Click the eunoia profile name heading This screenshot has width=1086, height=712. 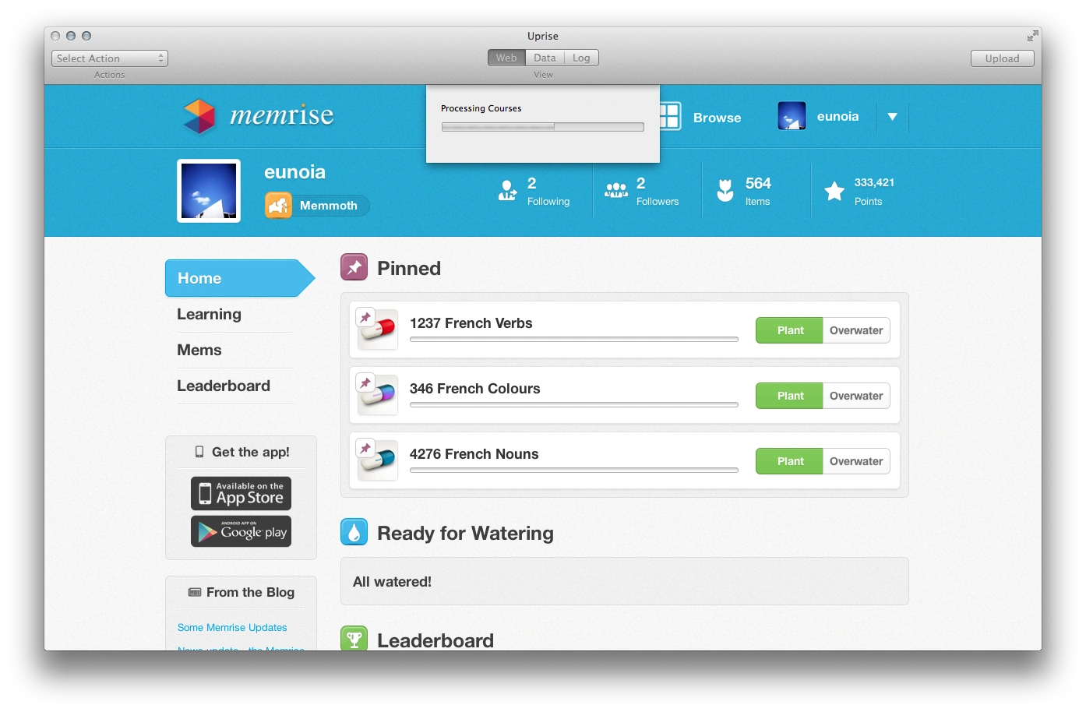coord(294,172)
